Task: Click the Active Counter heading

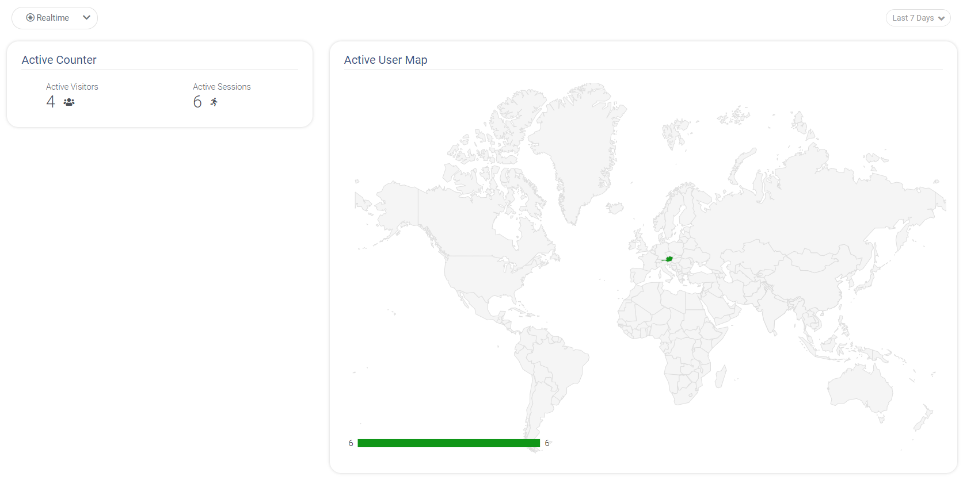Action: tap(59, 60)
